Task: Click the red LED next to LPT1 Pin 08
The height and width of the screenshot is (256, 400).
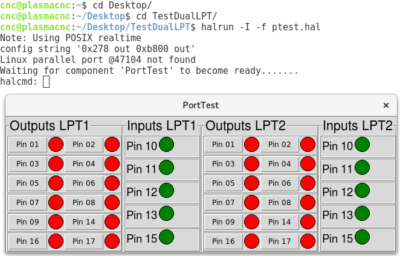Action: point(112,202)
